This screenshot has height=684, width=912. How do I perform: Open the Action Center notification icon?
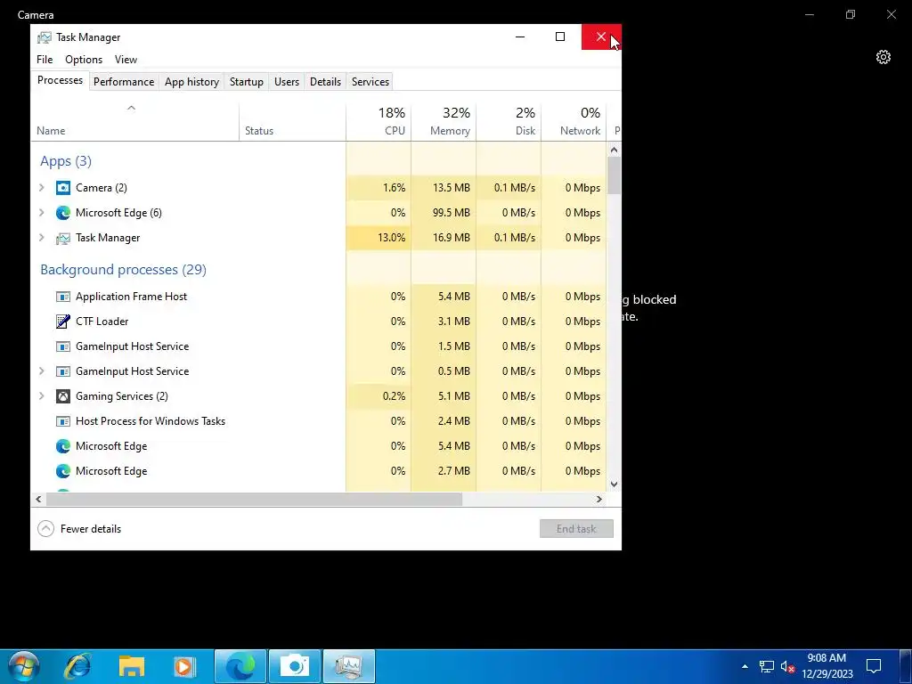tap(874, 666)
